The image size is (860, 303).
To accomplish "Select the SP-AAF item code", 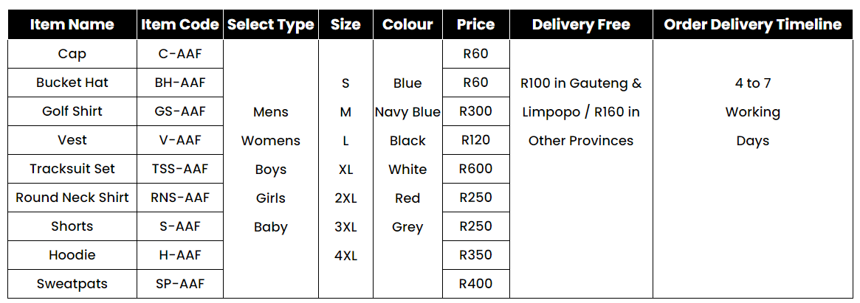I will 180,284.
